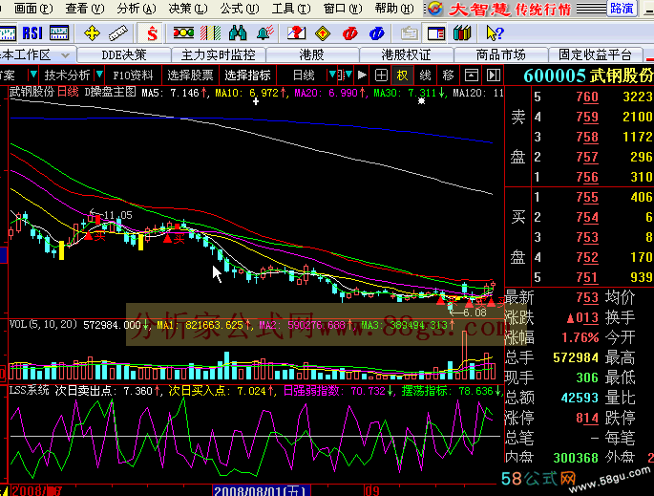Open the 画面(P) menu
This screenshot has height=496, width=654.
pos(33,9)
